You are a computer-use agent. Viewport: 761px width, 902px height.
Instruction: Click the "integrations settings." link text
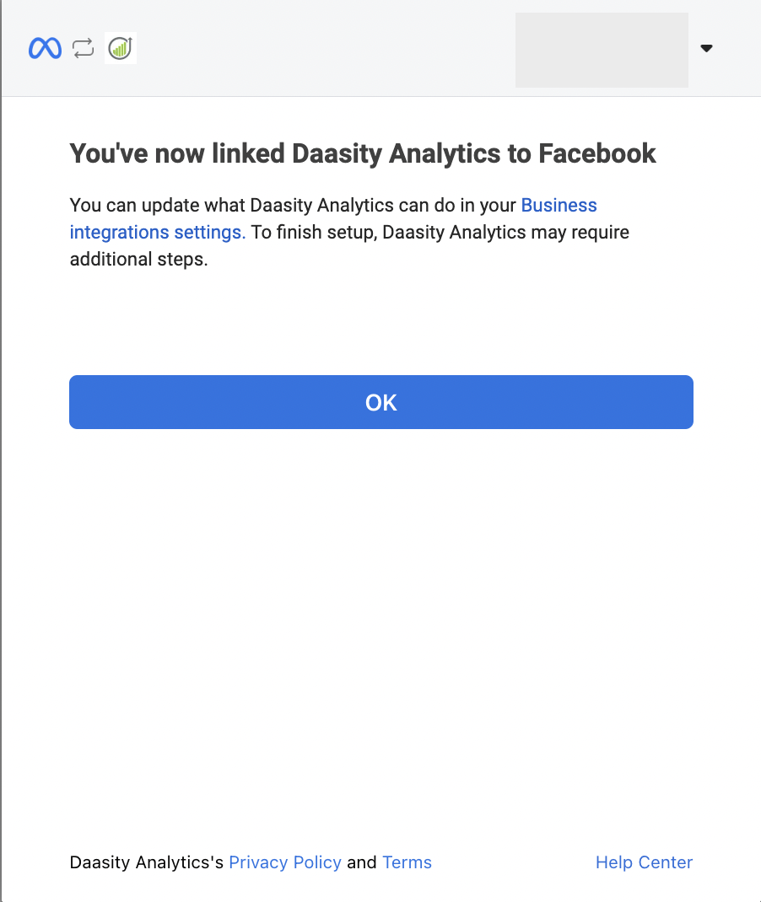[x=158, y=233]
